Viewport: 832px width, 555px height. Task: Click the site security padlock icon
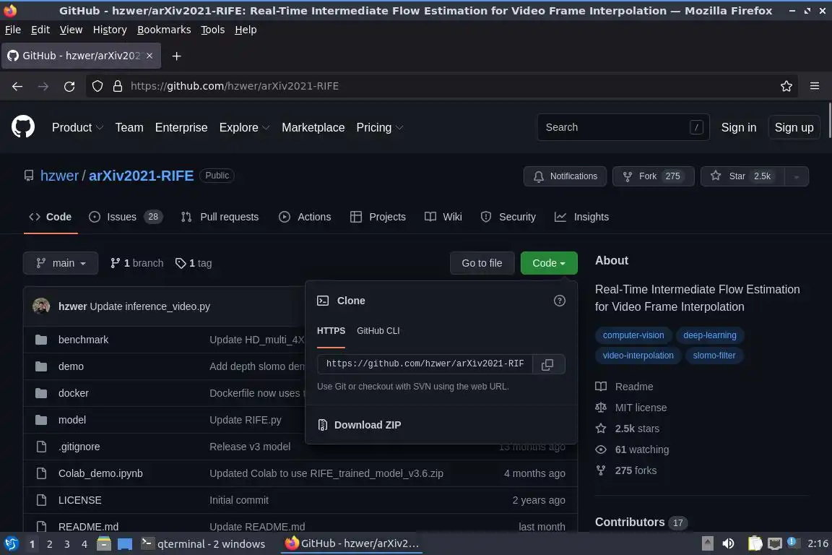(x=118, y=86)
